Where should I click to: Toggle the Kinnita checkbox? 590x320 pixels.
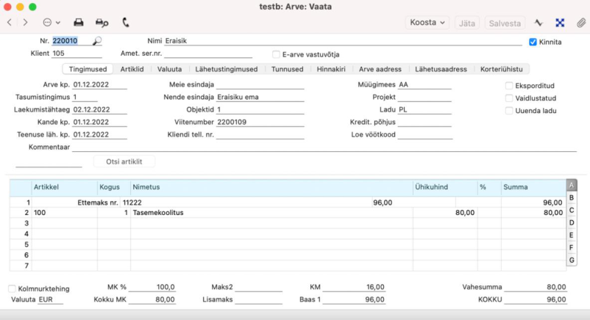533,42
